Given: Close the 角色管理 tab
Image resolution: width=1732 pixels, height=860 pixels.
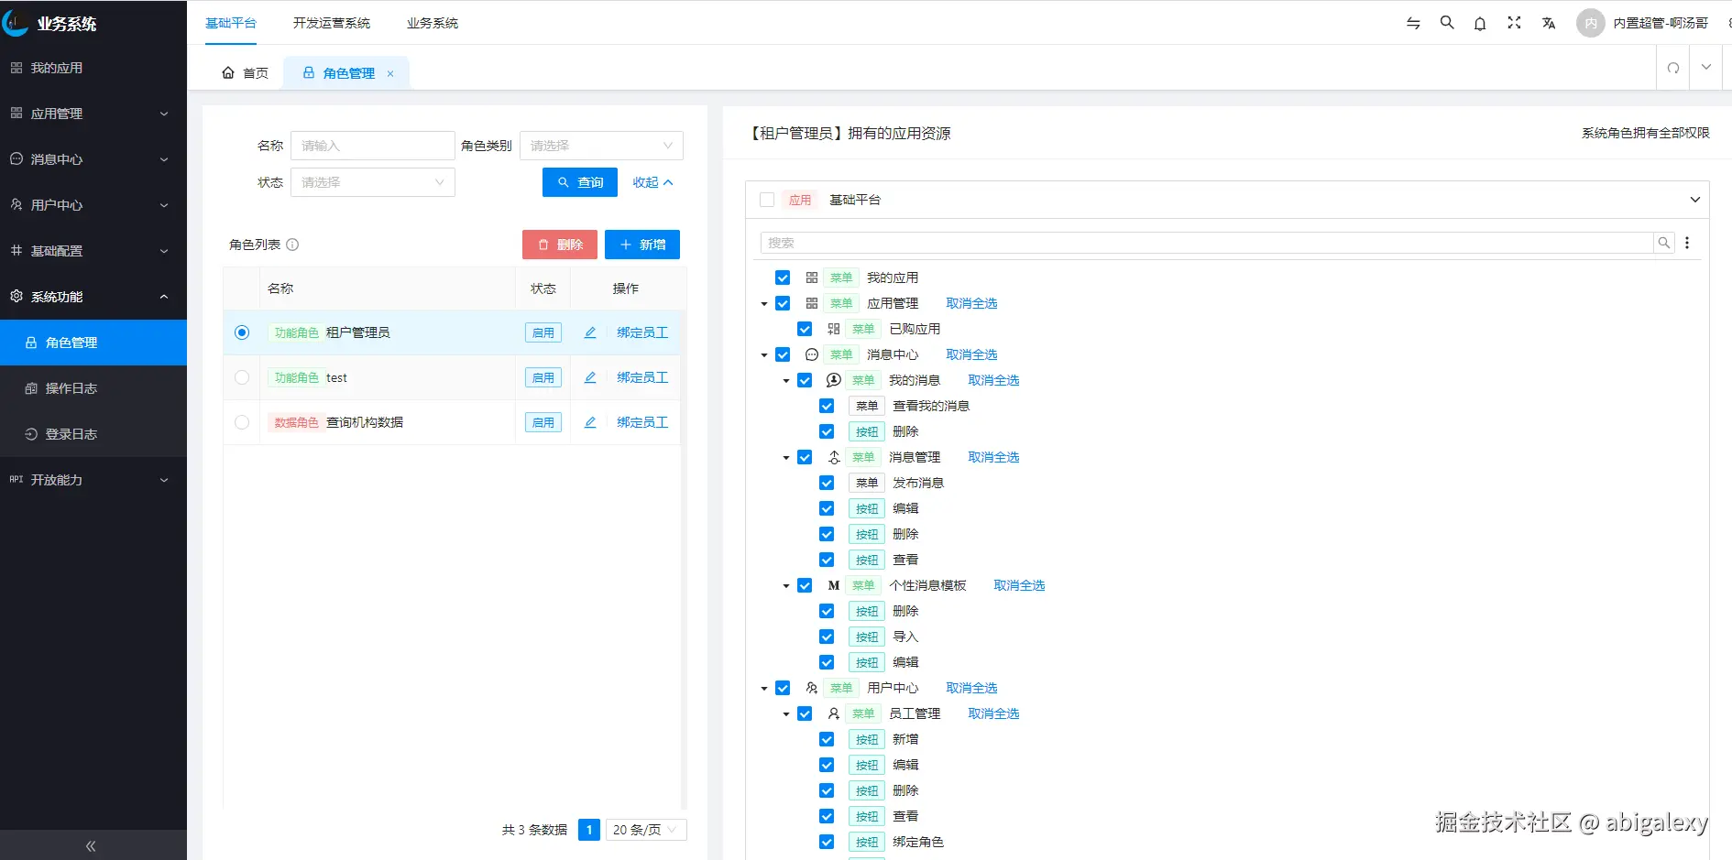Looking at the screenshot, I should [390, 73].
